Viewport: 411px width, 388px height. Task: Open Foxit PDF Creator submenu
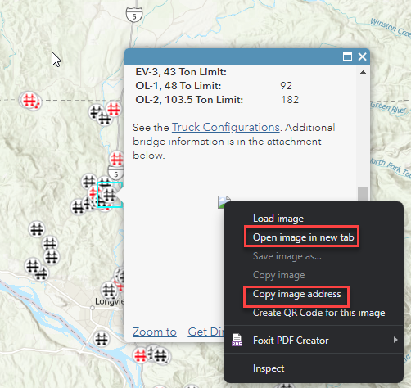coord(314,341)
